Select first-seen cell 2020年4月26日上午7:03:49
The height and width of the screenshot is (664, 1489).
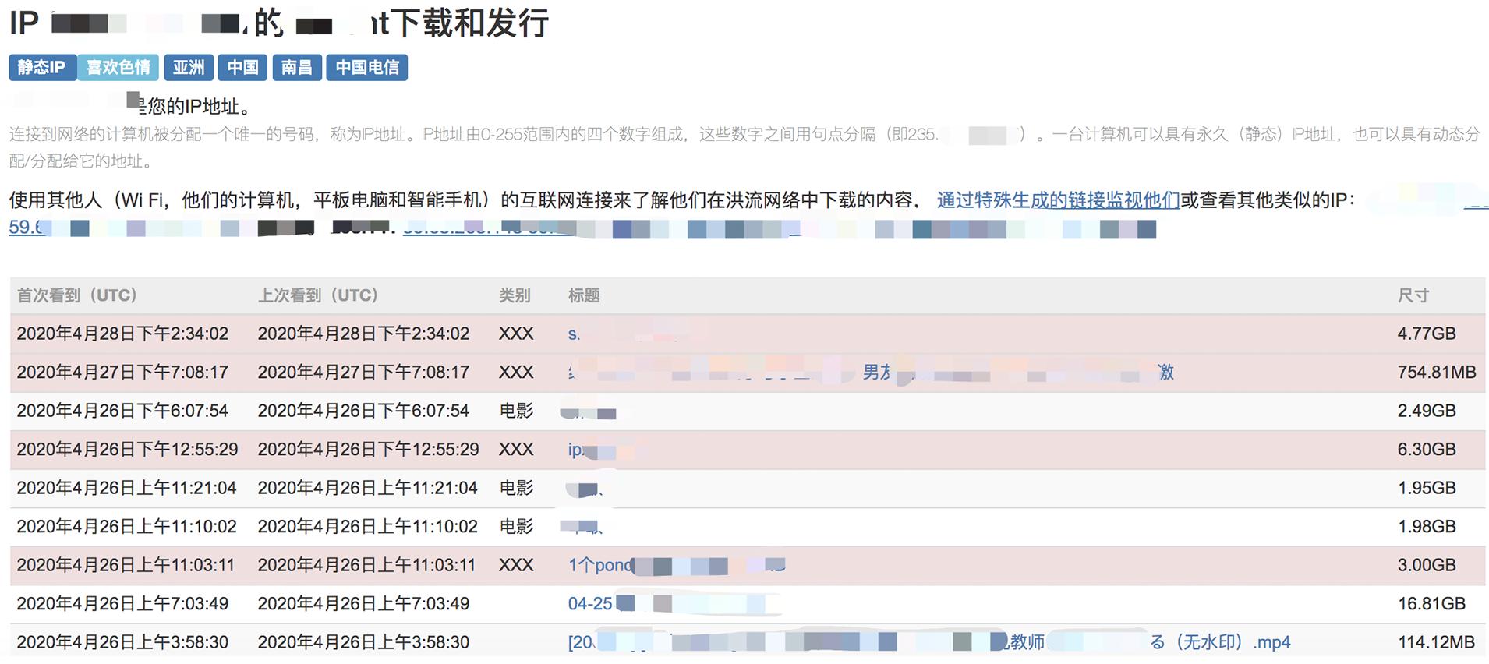[x=122, y=603]
